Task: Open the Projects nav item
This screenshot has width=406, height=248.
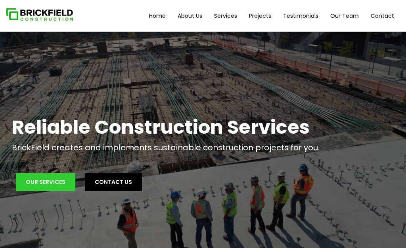Action: coord(260,16)
